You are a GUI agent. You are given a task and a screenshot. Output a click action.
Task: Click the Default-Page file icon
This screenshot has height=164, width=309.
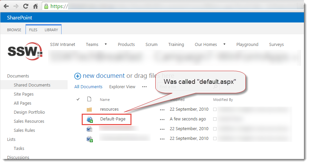(x=89, y=119)
